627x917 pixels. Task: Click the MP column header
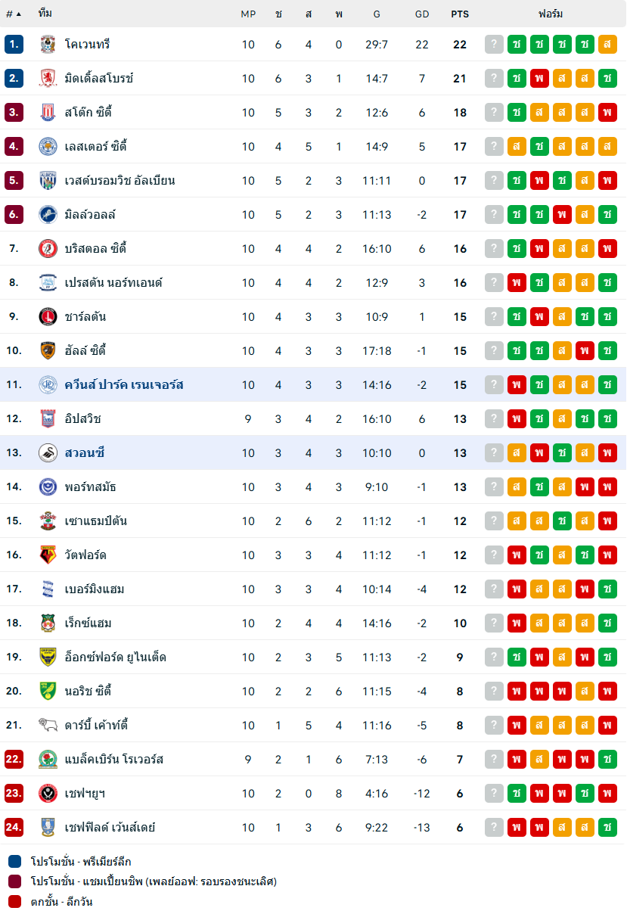248,14
